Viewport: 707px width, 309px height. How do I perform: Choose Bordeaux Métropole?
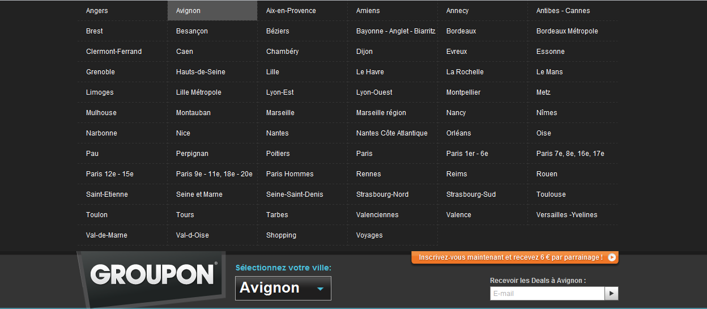coord(567,31)
